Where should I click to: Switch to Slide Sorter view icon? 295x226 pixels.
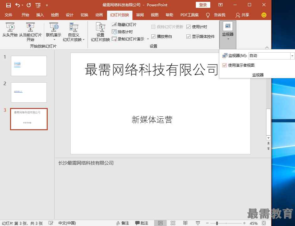pyautogui.click(x=173, y=223)
